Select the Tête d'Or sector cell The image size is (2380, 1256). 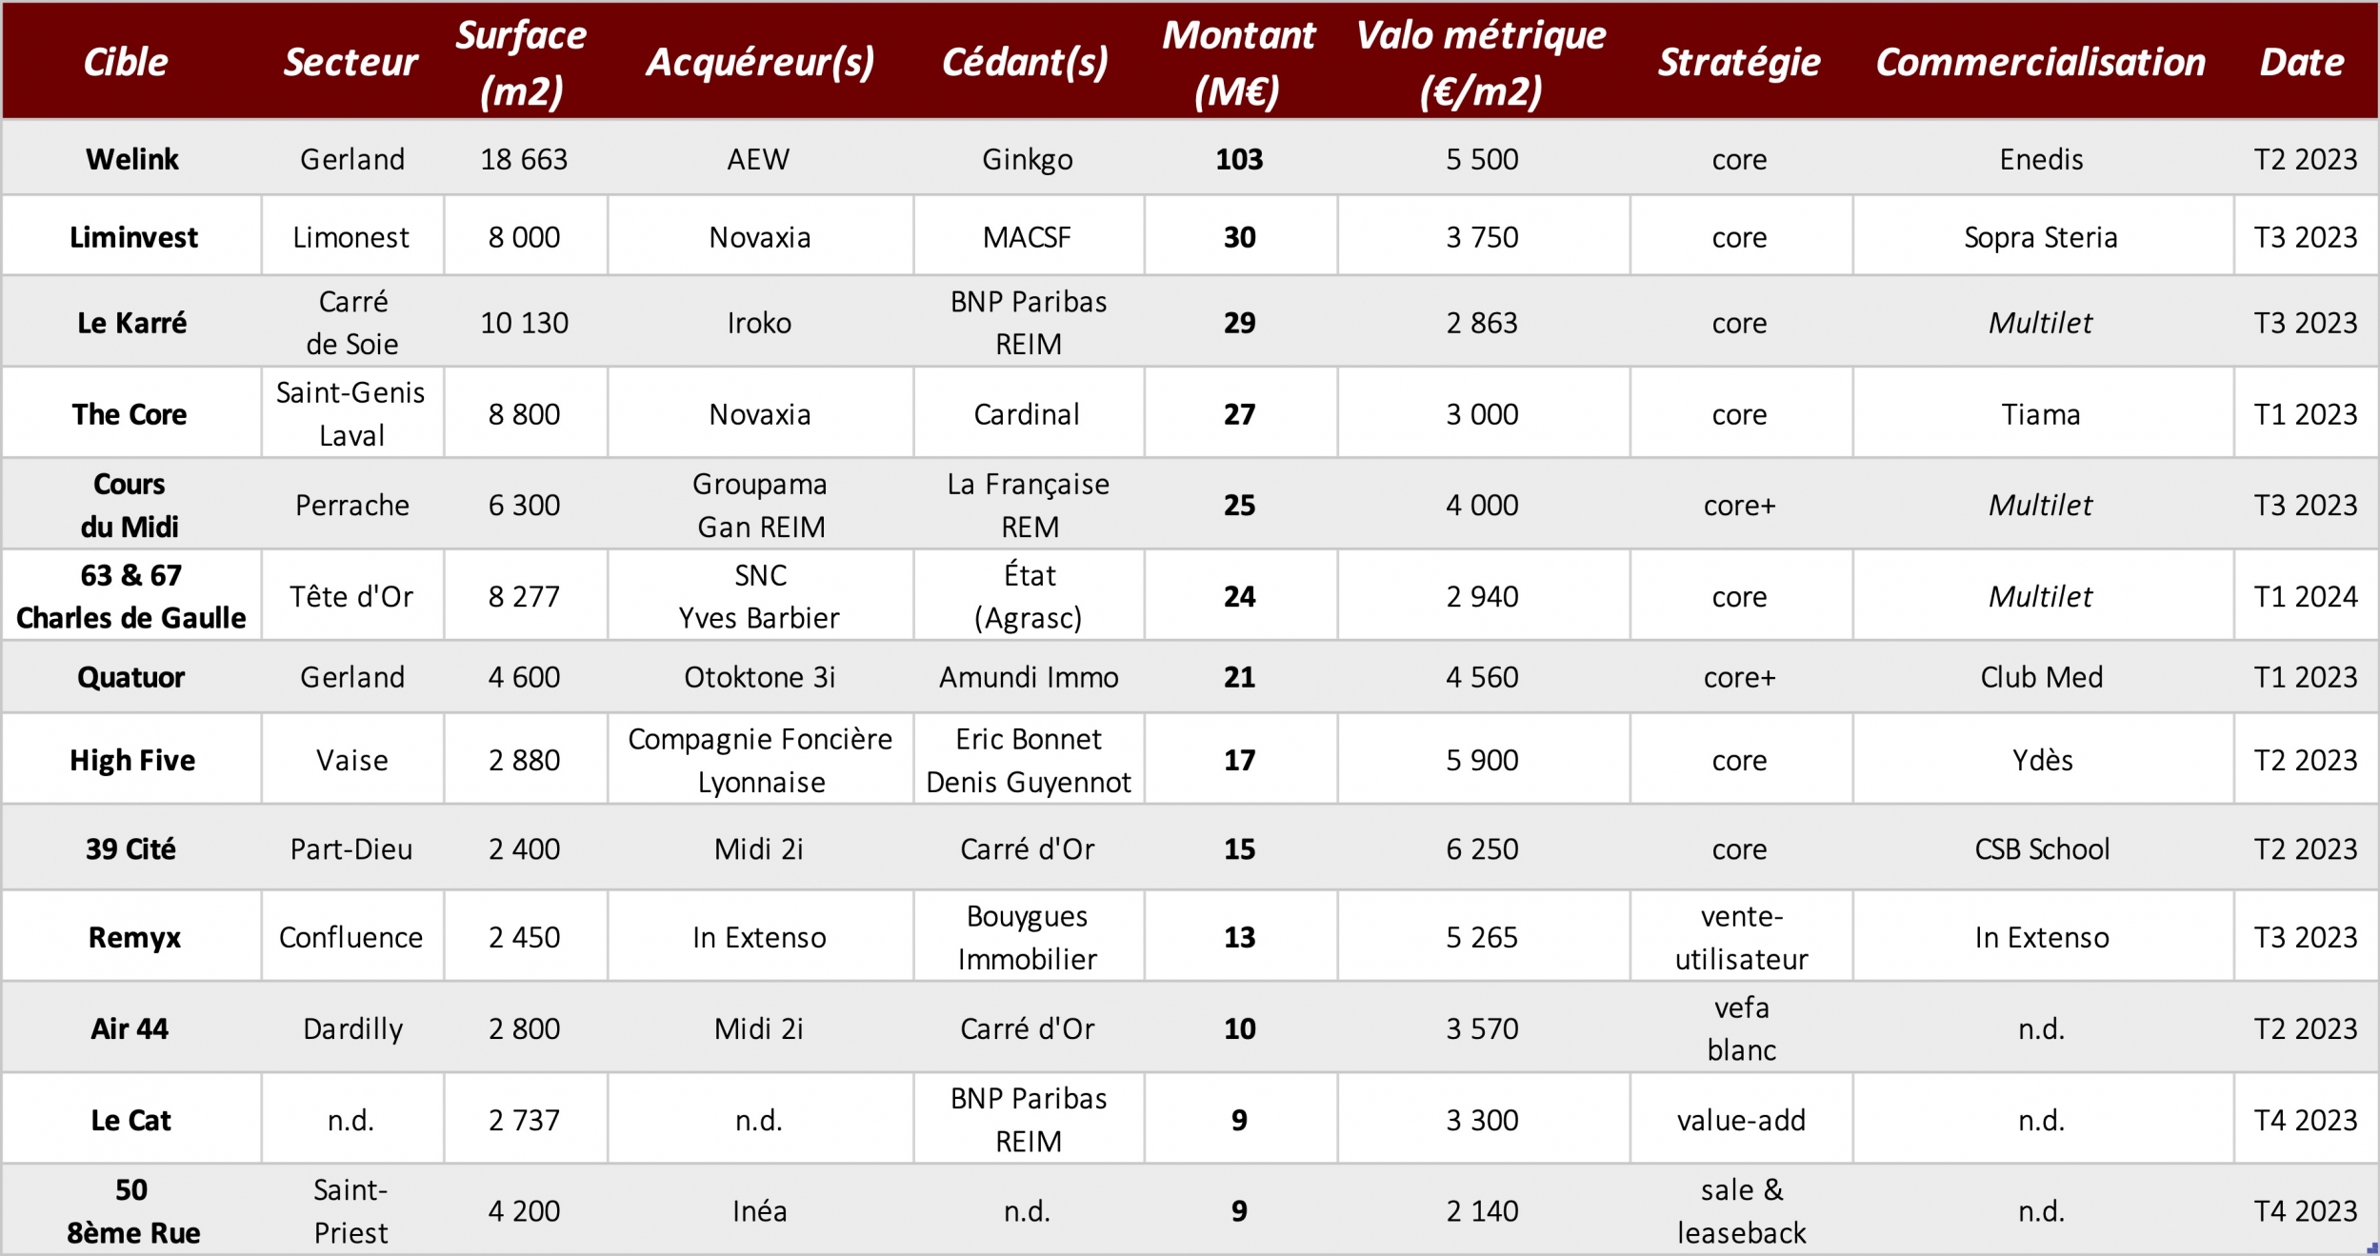point(351,597)
